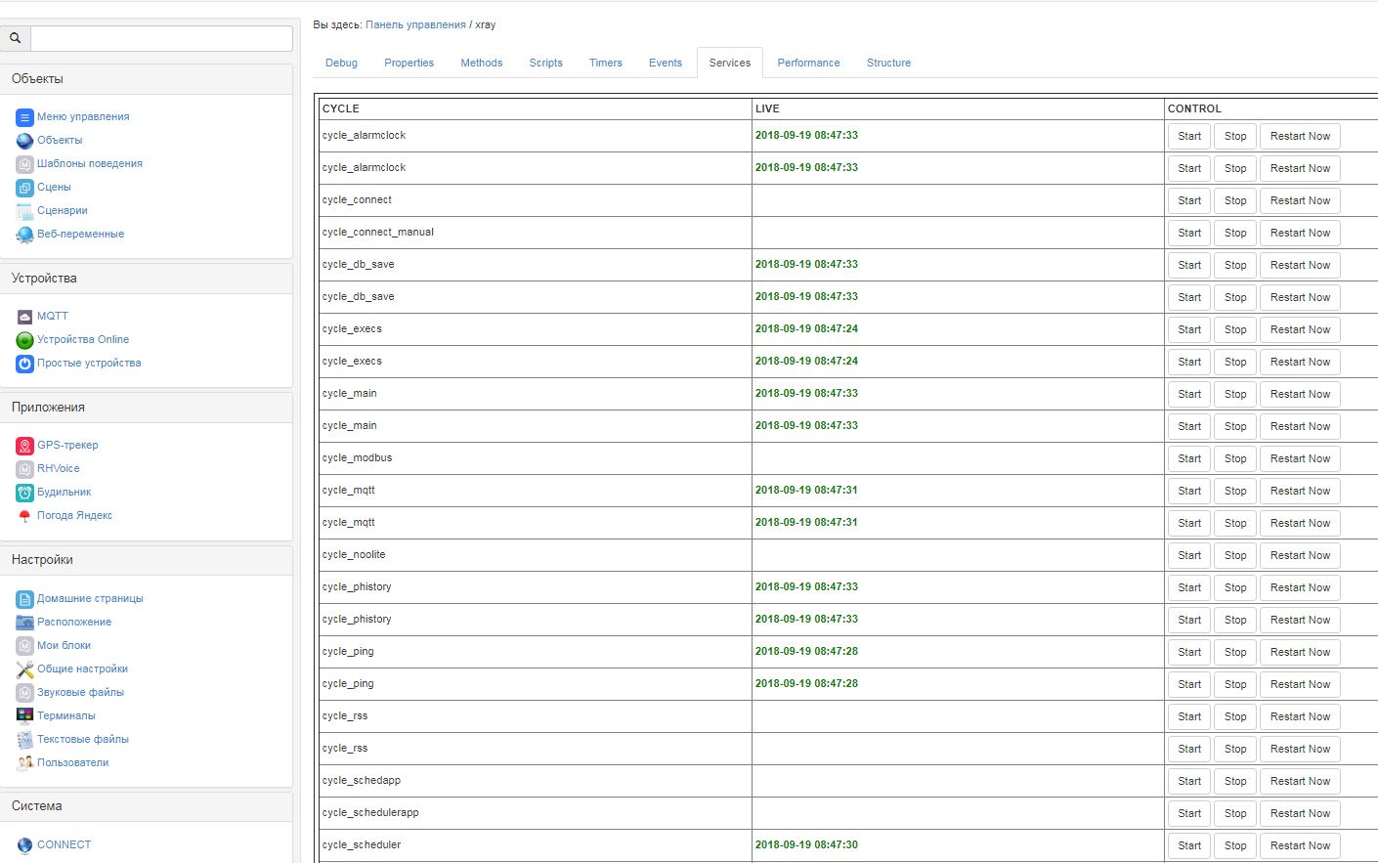1378x863 pixels.
Task: Click the Будильник alarm clock icon
Action: [x=24, y=493]
